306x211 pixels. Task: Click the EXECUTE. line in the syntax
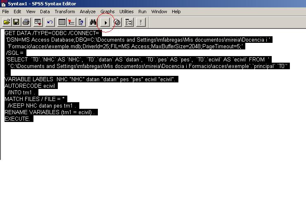point(17,119)
